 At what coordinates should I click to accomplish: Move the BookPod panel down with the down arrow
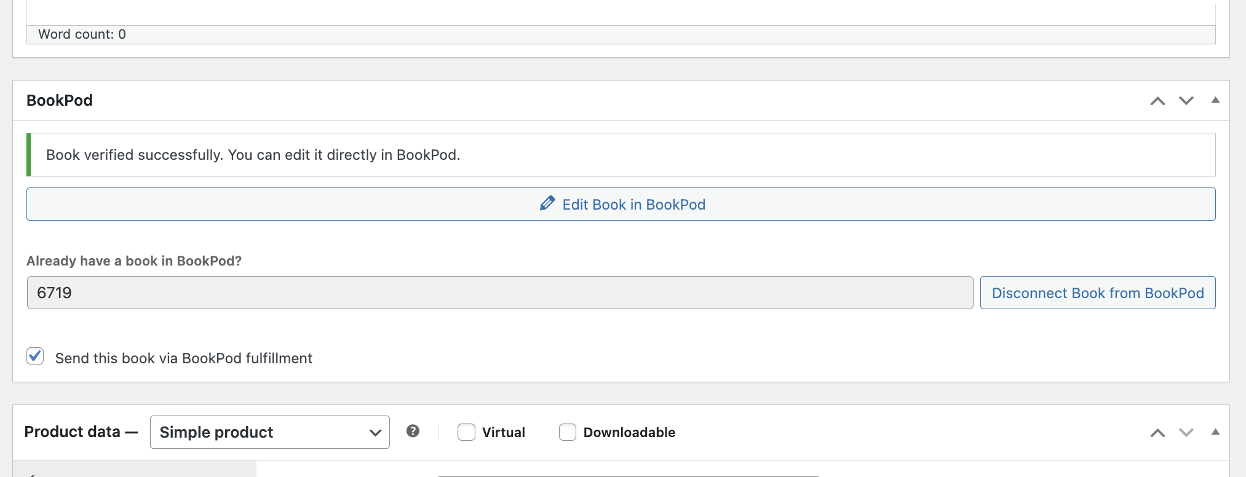point(1186,100)
